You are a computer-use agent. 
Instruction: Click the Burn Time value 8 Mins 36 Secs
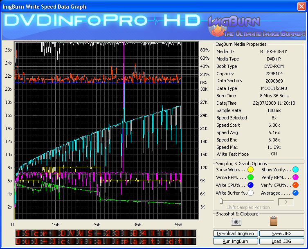pos(274,96)
